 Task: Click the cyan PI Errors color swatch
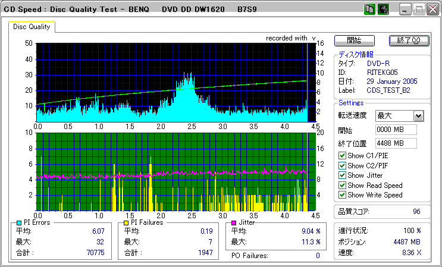coord(19,222)
